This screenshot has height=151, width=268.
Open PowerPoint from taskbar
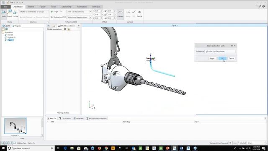[167, 148]
